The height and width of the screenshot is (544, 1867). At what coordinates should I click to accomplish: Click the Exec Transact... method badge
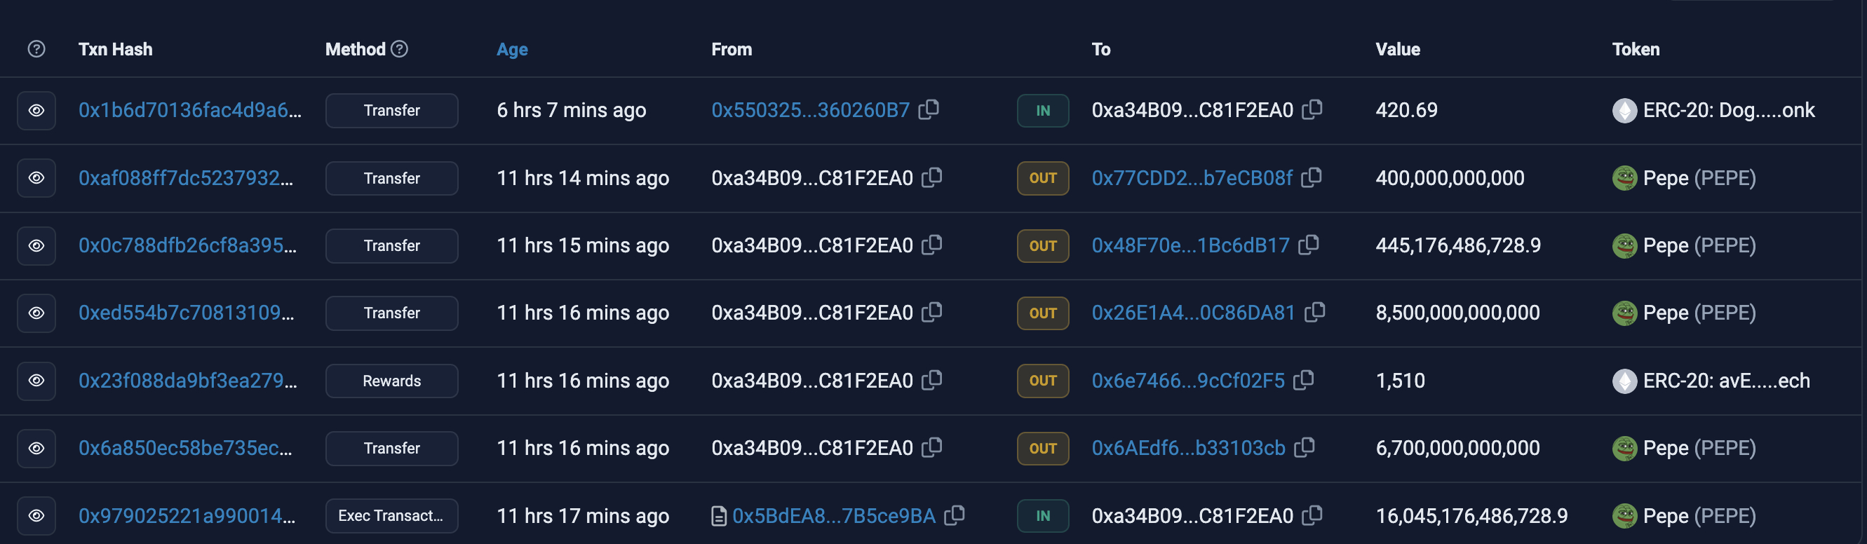[x=391, y=515]
